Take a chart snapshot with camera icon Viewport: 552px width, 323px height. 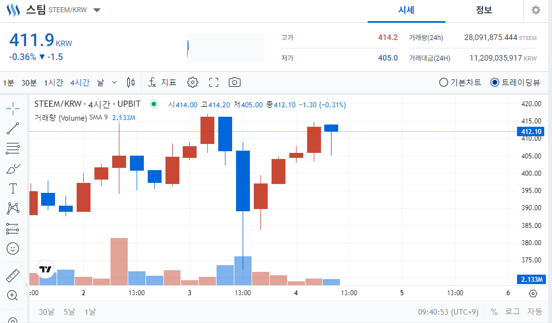(234, 82)
